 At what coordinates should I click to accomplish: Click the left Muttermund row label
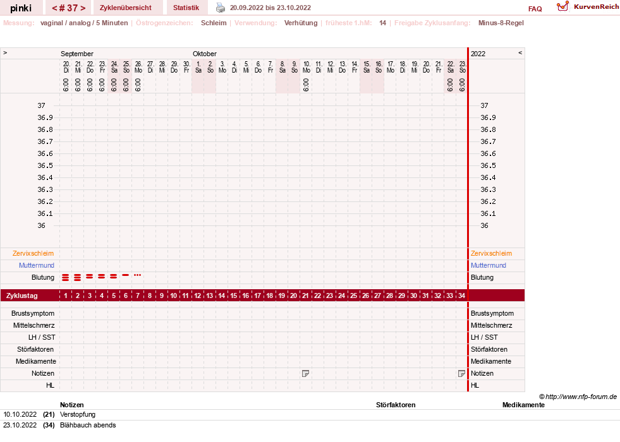[x=37, y=265]
